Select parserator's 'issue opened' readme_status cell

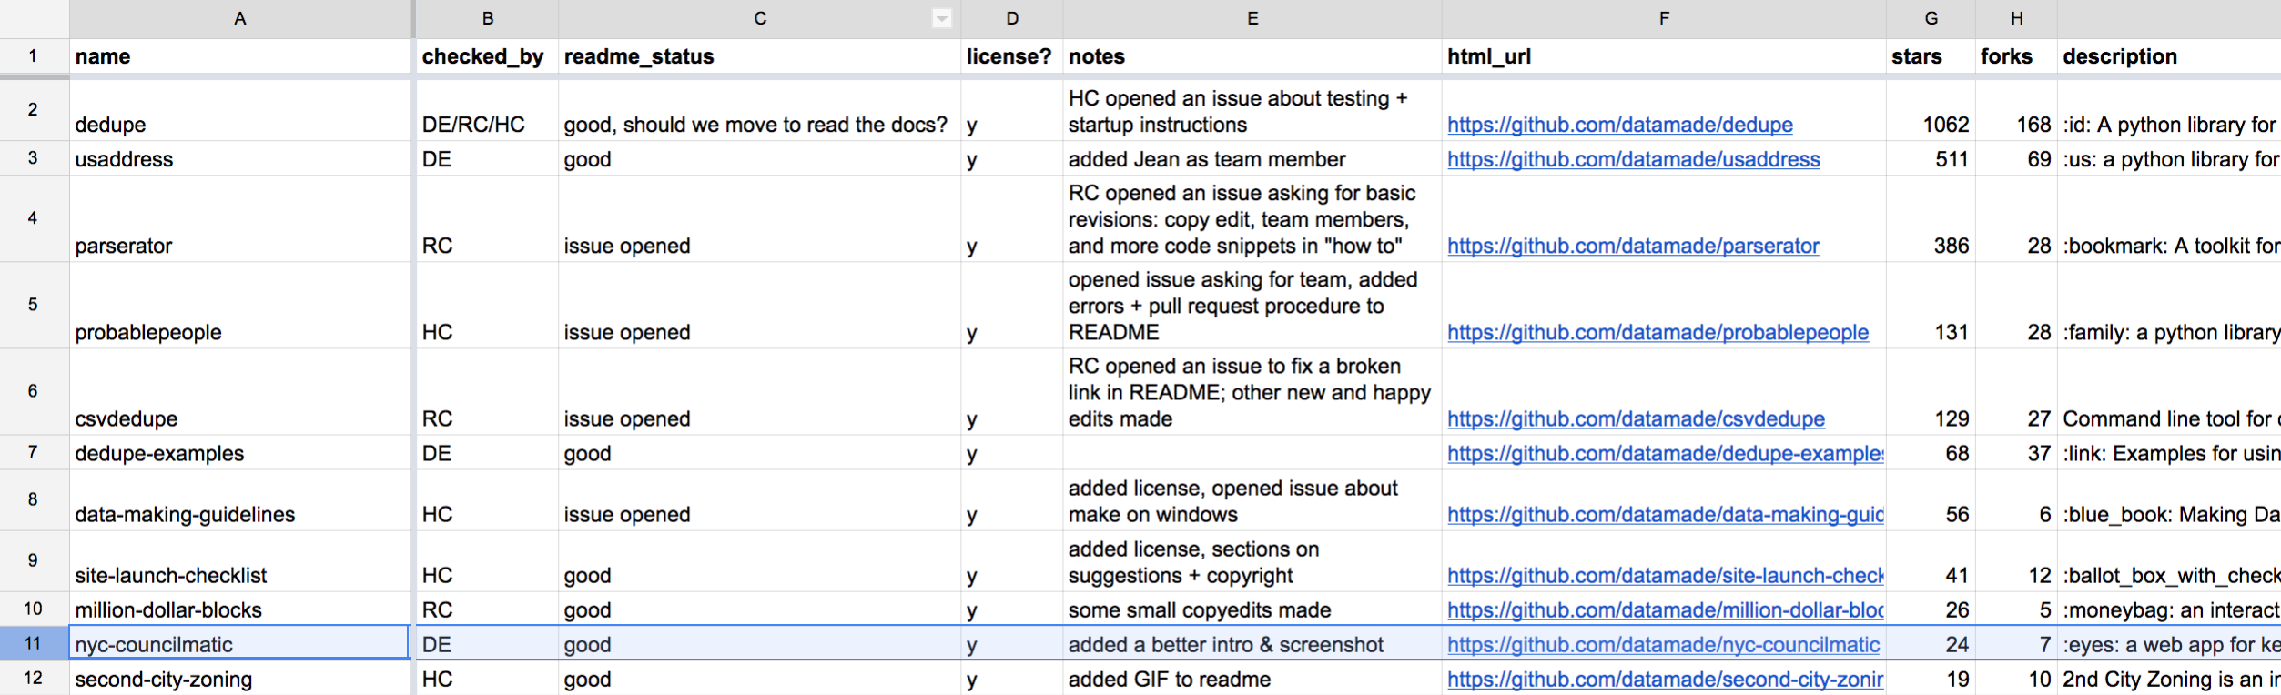[760, 218]
